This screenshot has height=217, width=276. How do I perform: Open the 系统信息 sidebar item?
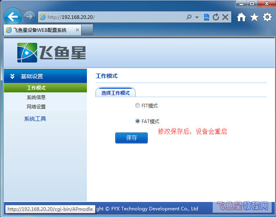pyautogui.click(x=36, y=97)
